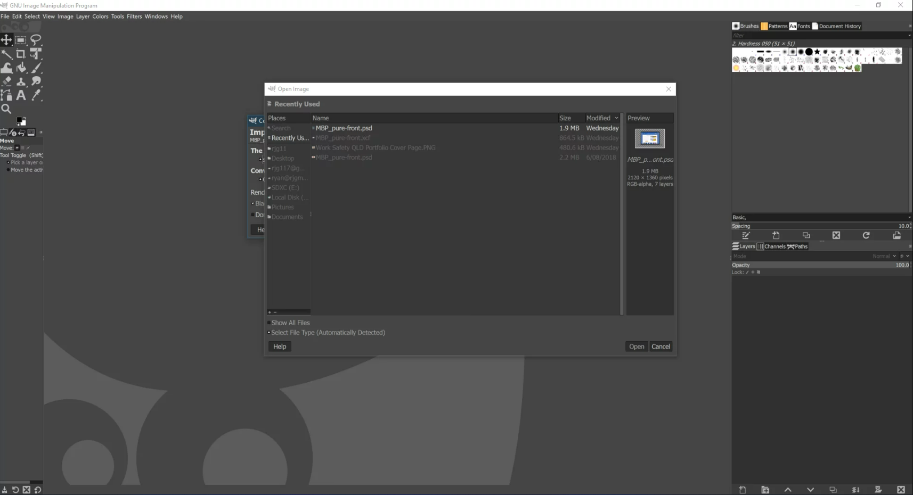Select the Move tool in toolbox
The height and width of the screenshot is (495, 913).
6,40
